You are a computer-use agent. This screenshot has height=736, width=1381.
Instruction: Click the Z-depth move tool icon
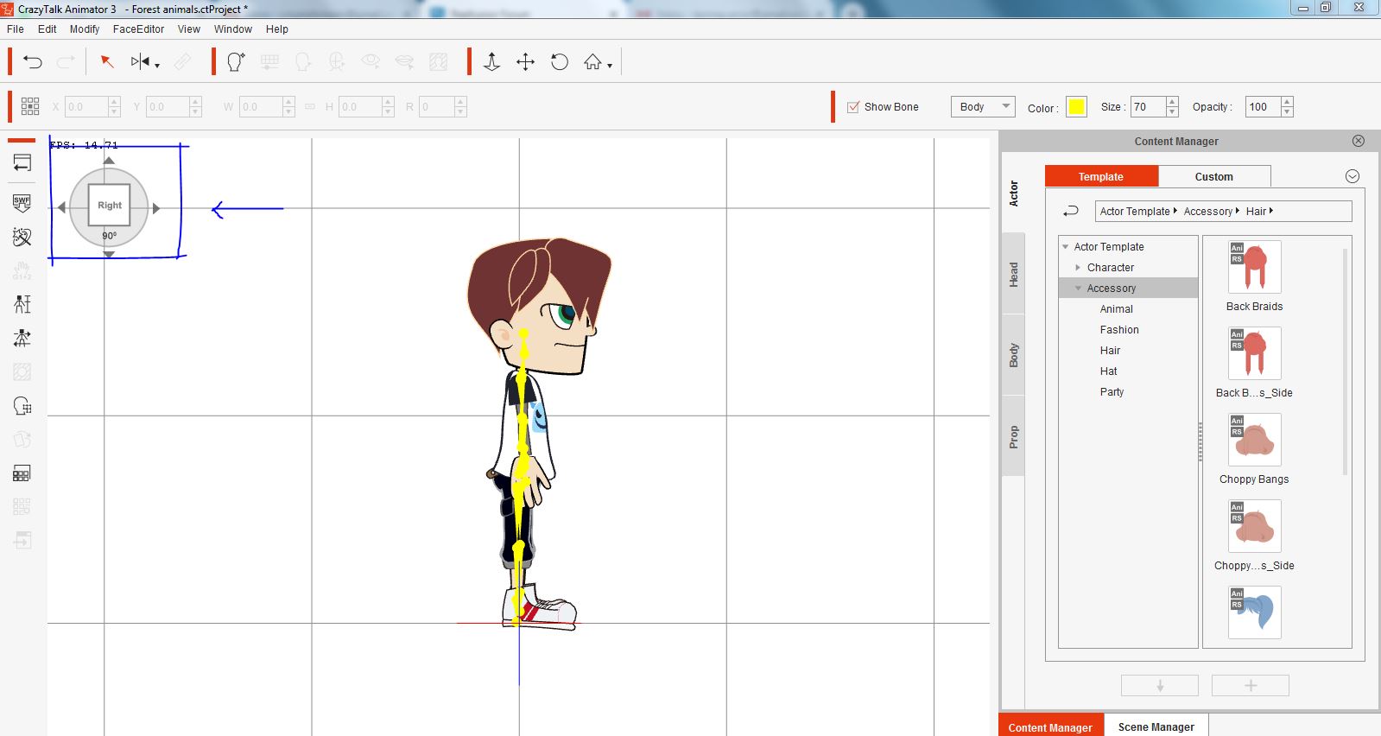491,62
